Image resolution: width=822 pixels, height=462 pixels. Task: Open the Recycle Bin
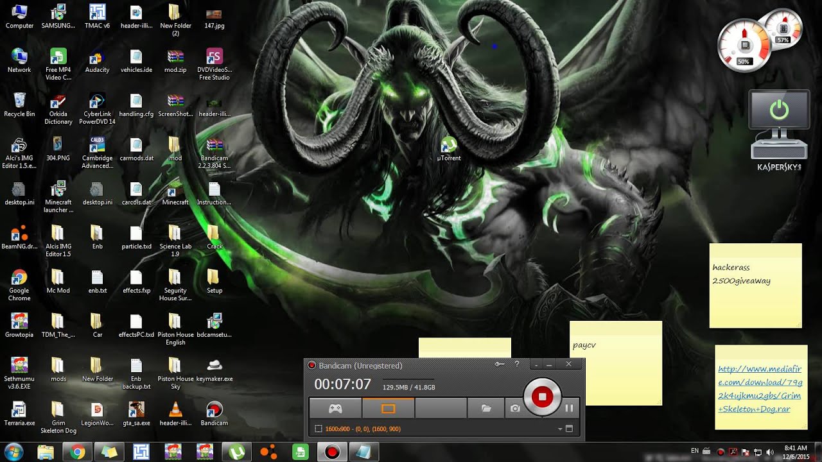click(x=19, y=105)
